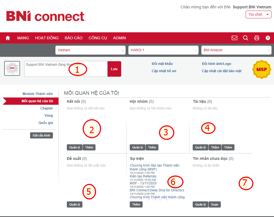Click the text Bạn không có đề xuất nào
The width and height of the screenshot is (274, 217).
[x=86, y=165]
